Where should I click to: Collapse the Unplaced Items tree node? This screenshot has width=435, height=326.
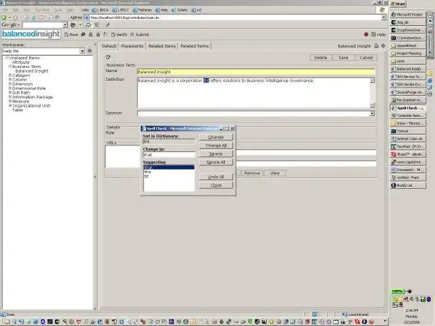(7, 58)
